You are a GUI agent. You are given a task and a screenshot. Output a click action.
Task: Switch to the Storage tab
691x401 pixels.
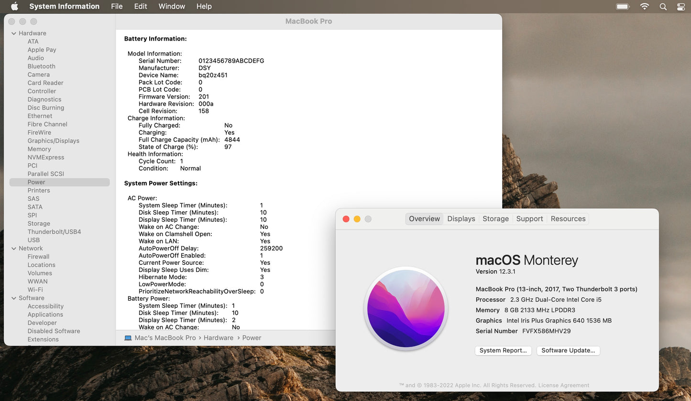[x=495, y=219]
